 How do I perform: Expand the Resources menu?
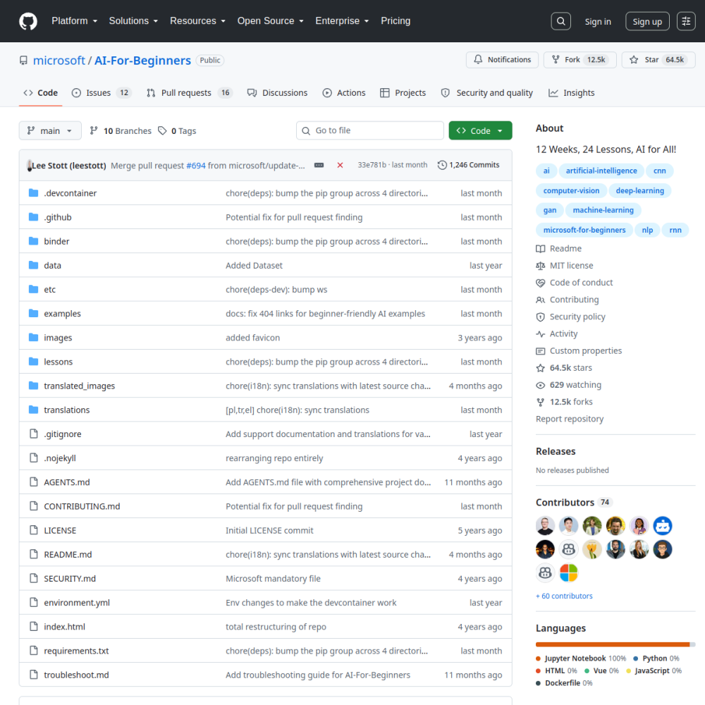click(x=197, y=20)
